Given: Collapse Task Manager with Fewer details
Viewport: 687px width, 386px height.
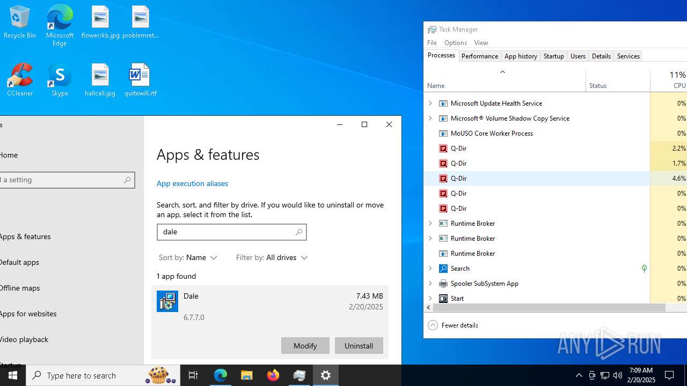Looking at the screenshot, I should pyautogui.click(x=454, y=325).
